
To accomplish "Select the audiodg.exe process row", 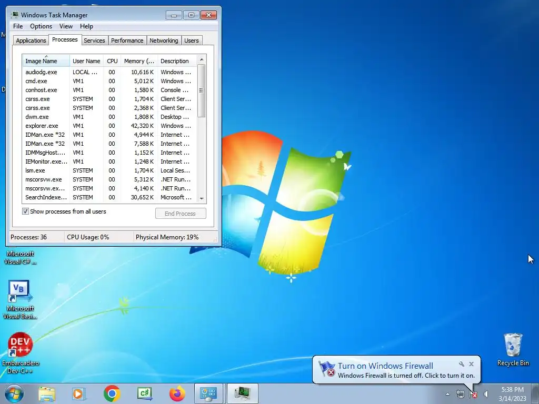I will coord(109,72).
